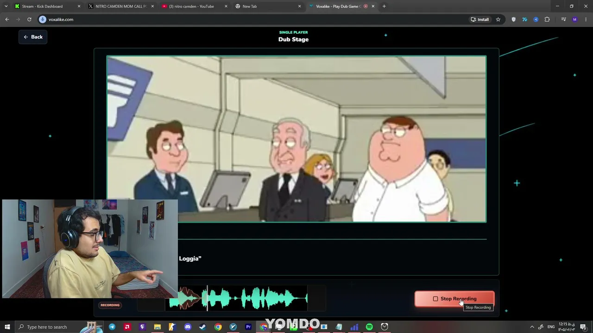Click the SINGLE PLAYER label
The image size is (593, 333).
tap(293, 32)
